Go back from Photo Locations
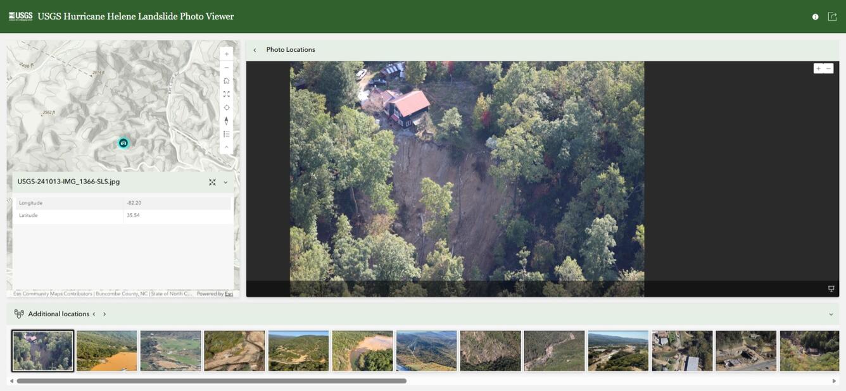 point(255,50)
